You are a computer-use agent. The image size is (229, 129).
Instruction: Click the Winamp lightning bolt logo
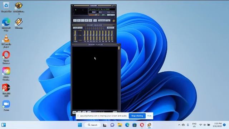click(114, 21)
